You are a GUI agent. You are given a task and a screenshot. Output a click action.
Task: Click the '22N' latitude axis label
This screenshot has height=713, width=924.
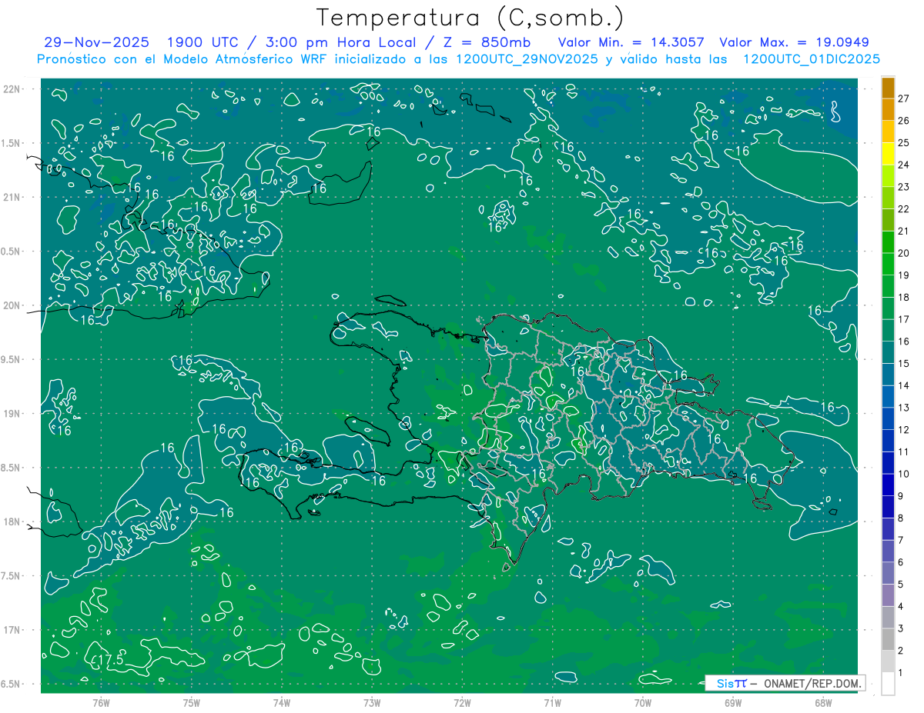[x=11, y=88]
